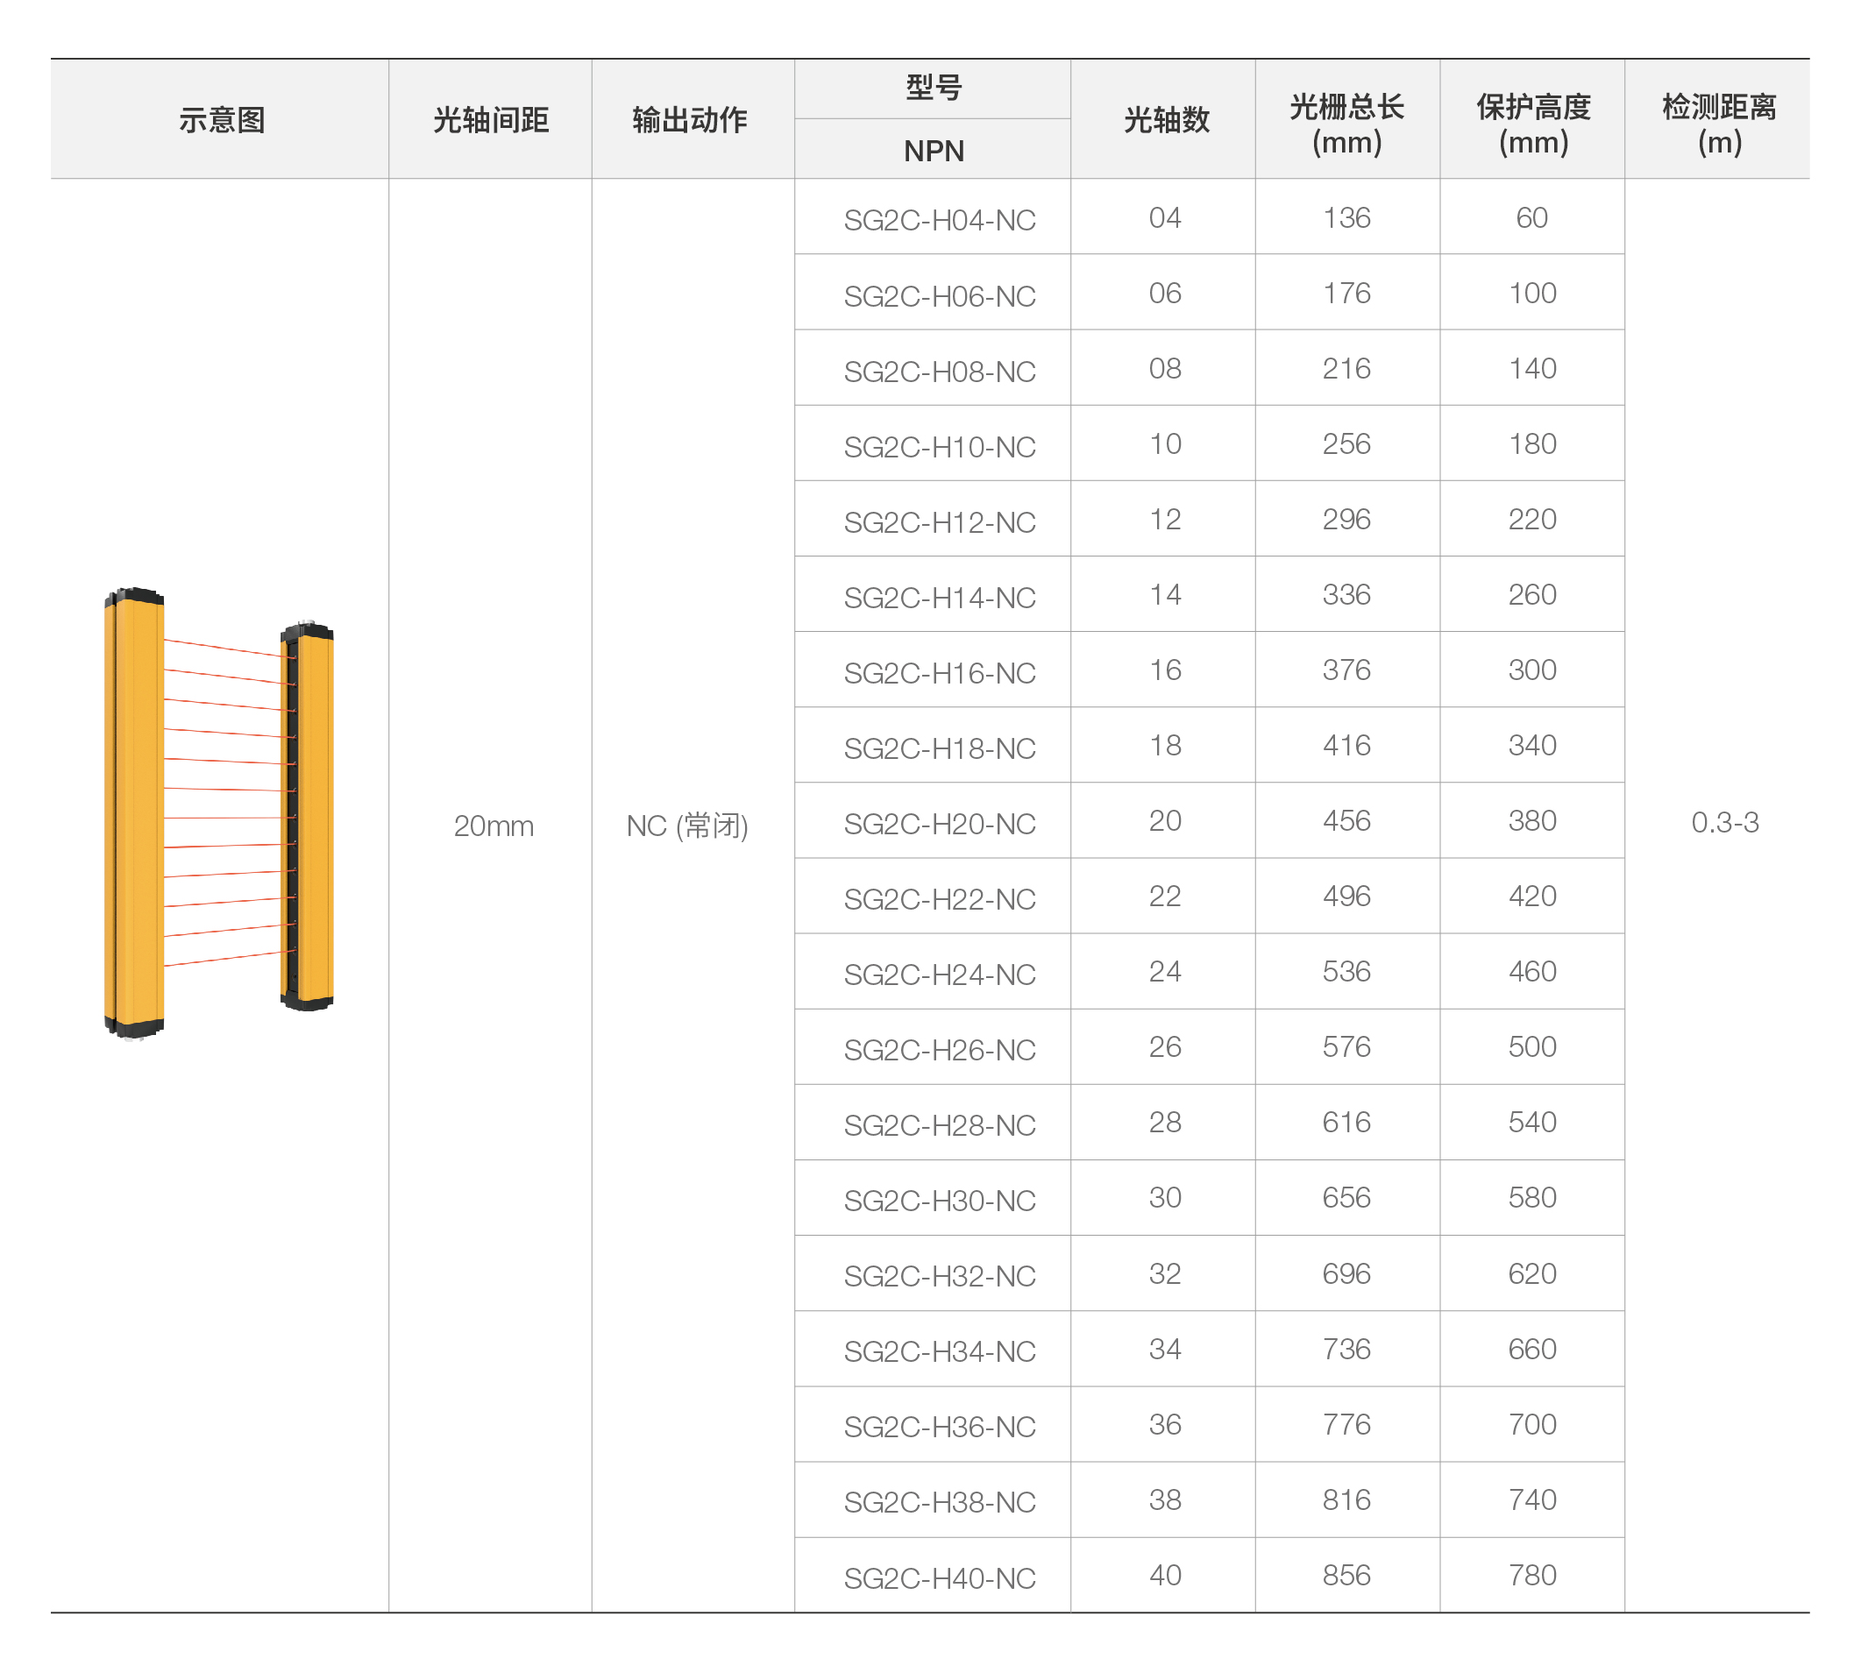Viewport: 1861px width, 1673px height.
Task: Click protection height value 60
Action: click(1531, 218)
